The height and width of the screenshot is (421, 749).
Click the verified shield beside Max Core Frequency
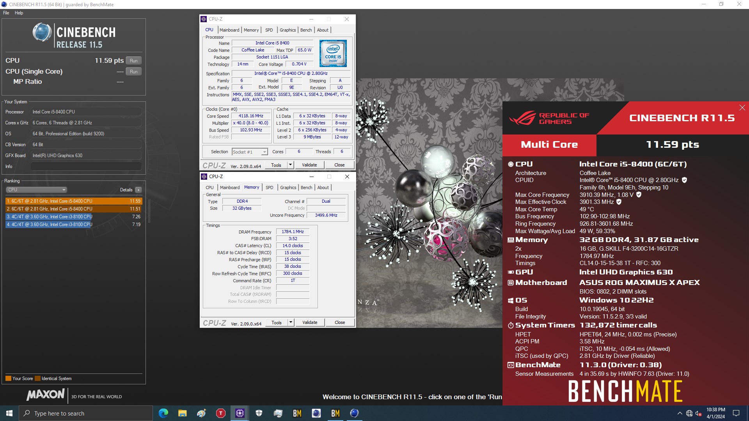pyautogui.click(x=639, y=195)
